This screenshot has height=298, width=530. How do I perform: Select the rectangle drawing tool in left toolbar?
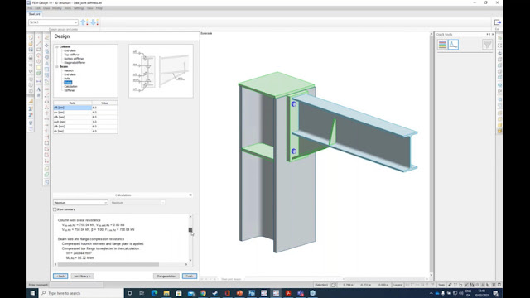click(39, 50)
